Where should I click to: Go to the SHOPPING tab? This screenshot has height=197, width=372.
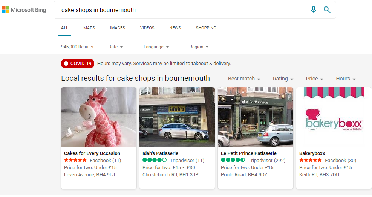tap(206, 28)
